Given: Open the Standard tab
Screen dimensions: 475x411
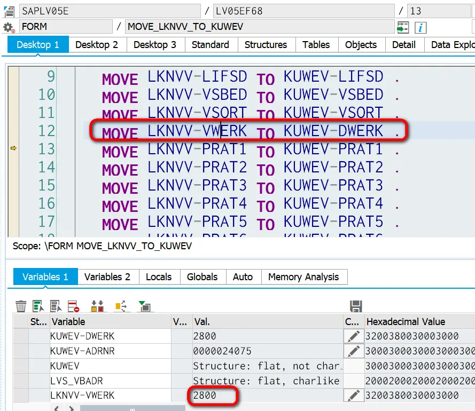Looking at the screenshot, I should 210,44.
